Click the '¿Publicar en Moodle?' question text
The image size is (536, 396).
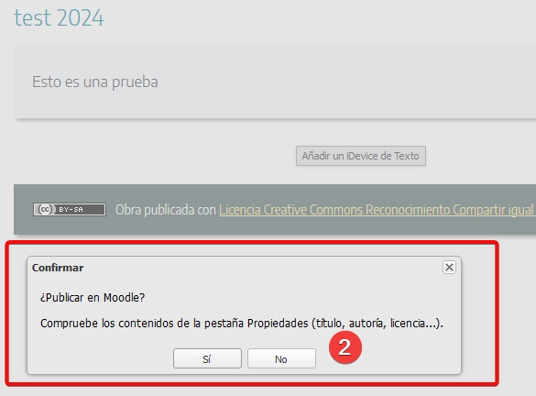[x=93, y=298]
